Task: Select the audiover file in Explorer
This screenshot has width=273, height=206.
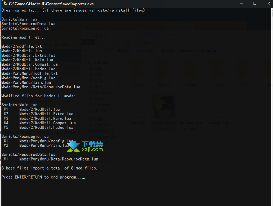Action: [x=137, y=111]
